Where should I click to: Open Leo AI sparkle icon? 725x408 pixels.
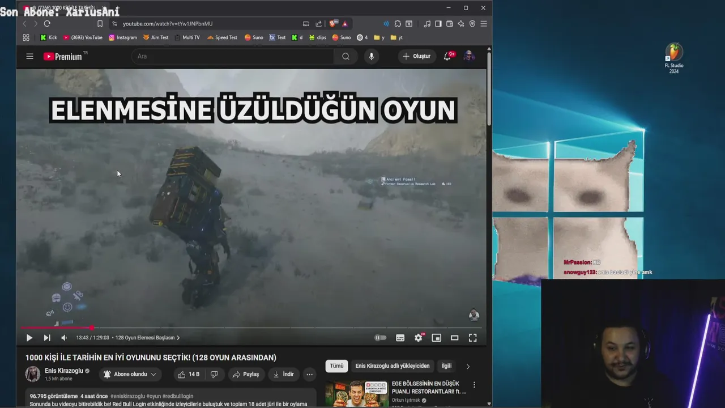(461, 24)
